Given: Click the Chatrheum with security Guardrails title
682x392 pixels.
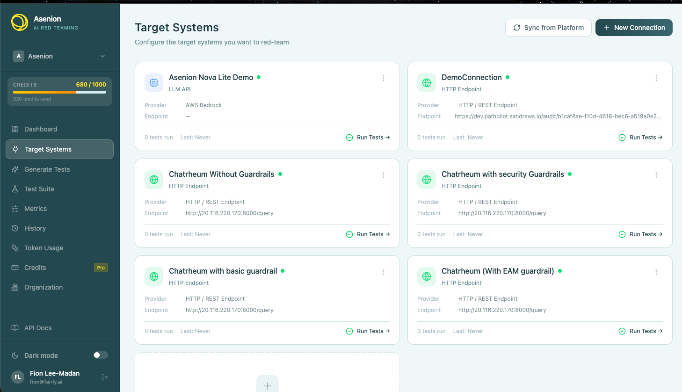Looking at the screenshot, I should (503, 174).
